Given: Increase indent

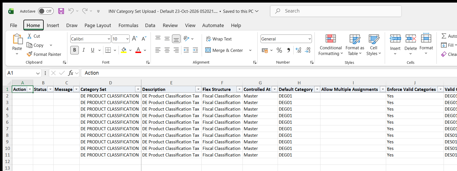Looking at the screenshot, I should [195, 50].
